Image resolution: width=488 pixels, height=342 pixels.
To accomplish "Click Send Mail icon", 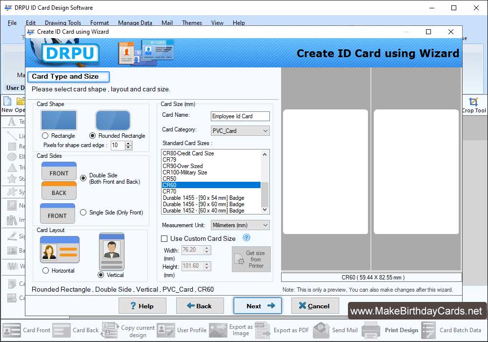I will 321,330.
